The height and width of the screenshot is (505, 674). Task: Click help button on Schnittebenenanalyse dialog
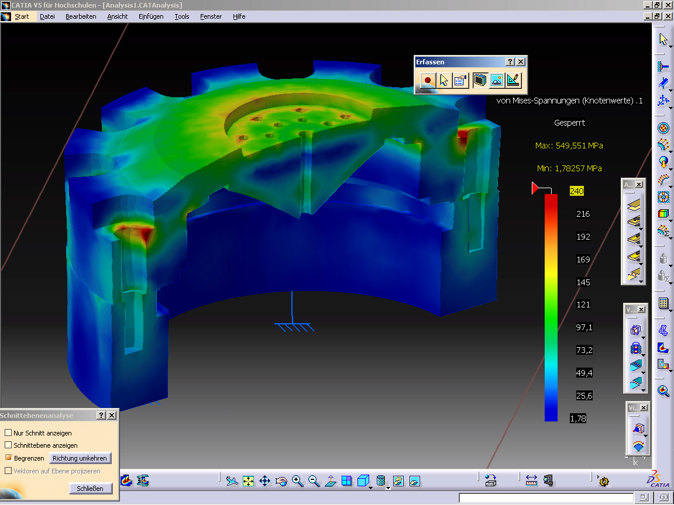pos(101,415)
